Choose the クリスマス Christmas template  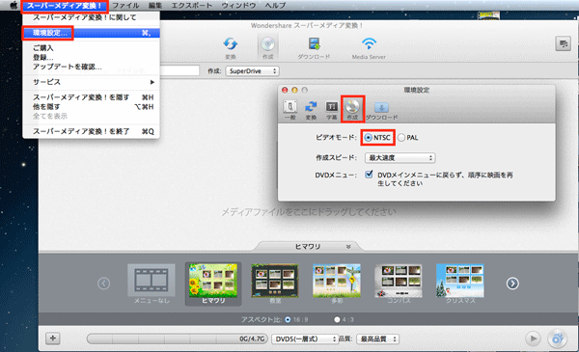click(x=460, y=284)
